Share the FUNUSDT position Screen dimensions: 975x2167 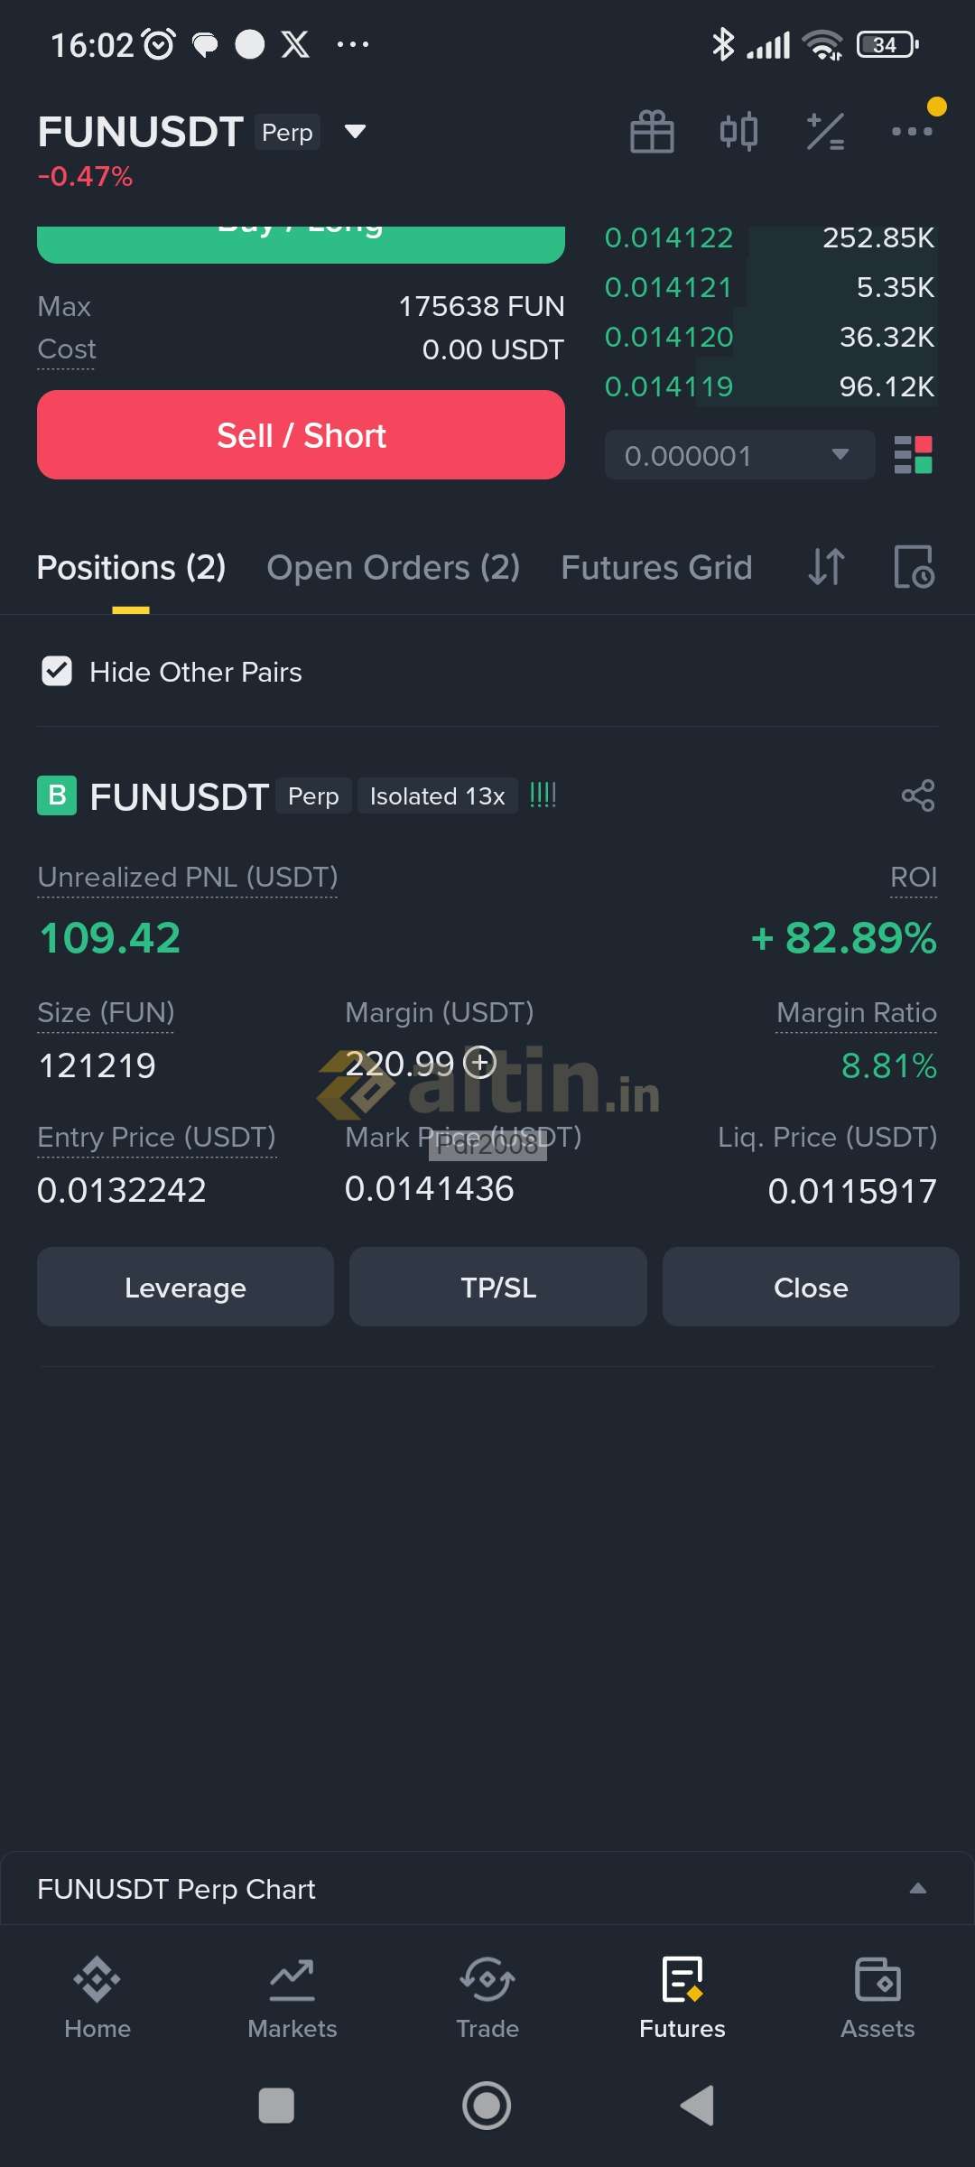coord(918,795)
